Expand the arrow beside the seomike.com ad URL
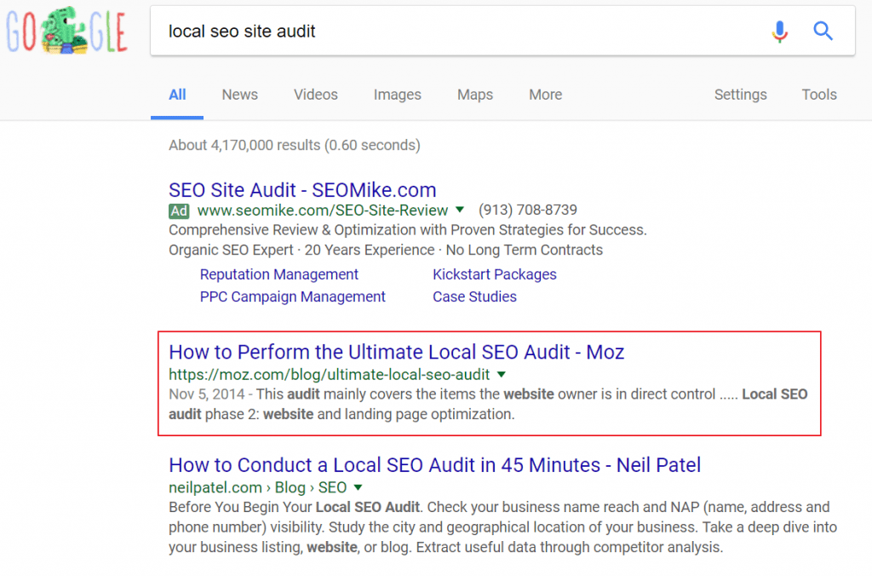 (459, 210)
